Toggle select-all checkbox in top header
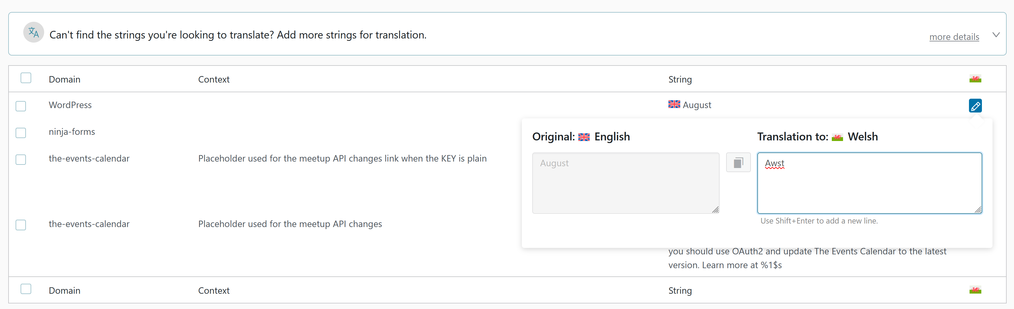This screenshot has width=1014, height=309. click(x=26, y=78)
